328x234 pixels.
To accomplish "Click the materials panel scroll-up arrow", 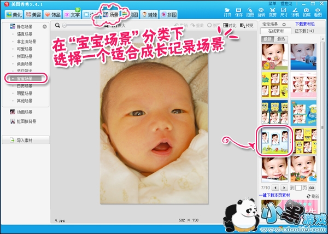I will 323,39.
